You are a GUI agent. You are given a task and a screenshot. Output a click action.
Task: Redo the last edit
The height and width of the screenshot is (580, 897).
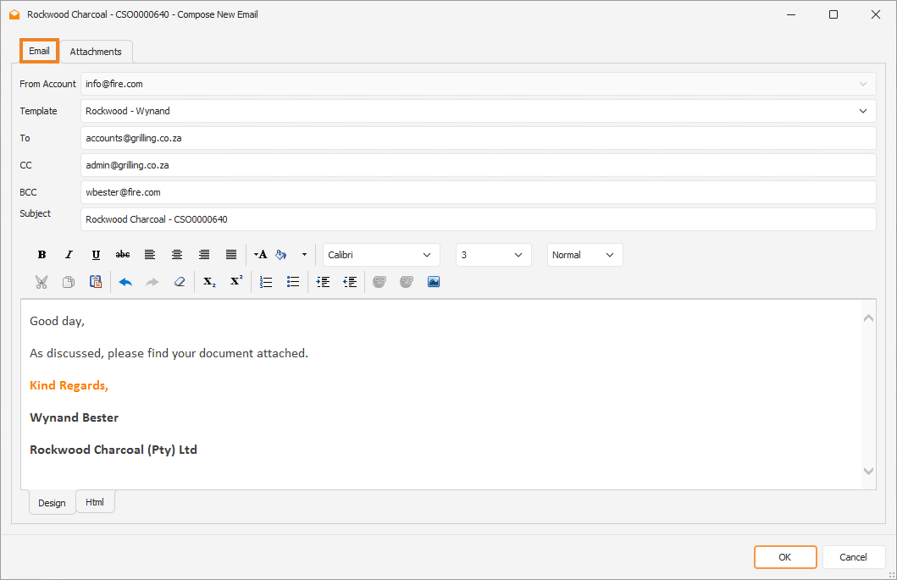152,282
